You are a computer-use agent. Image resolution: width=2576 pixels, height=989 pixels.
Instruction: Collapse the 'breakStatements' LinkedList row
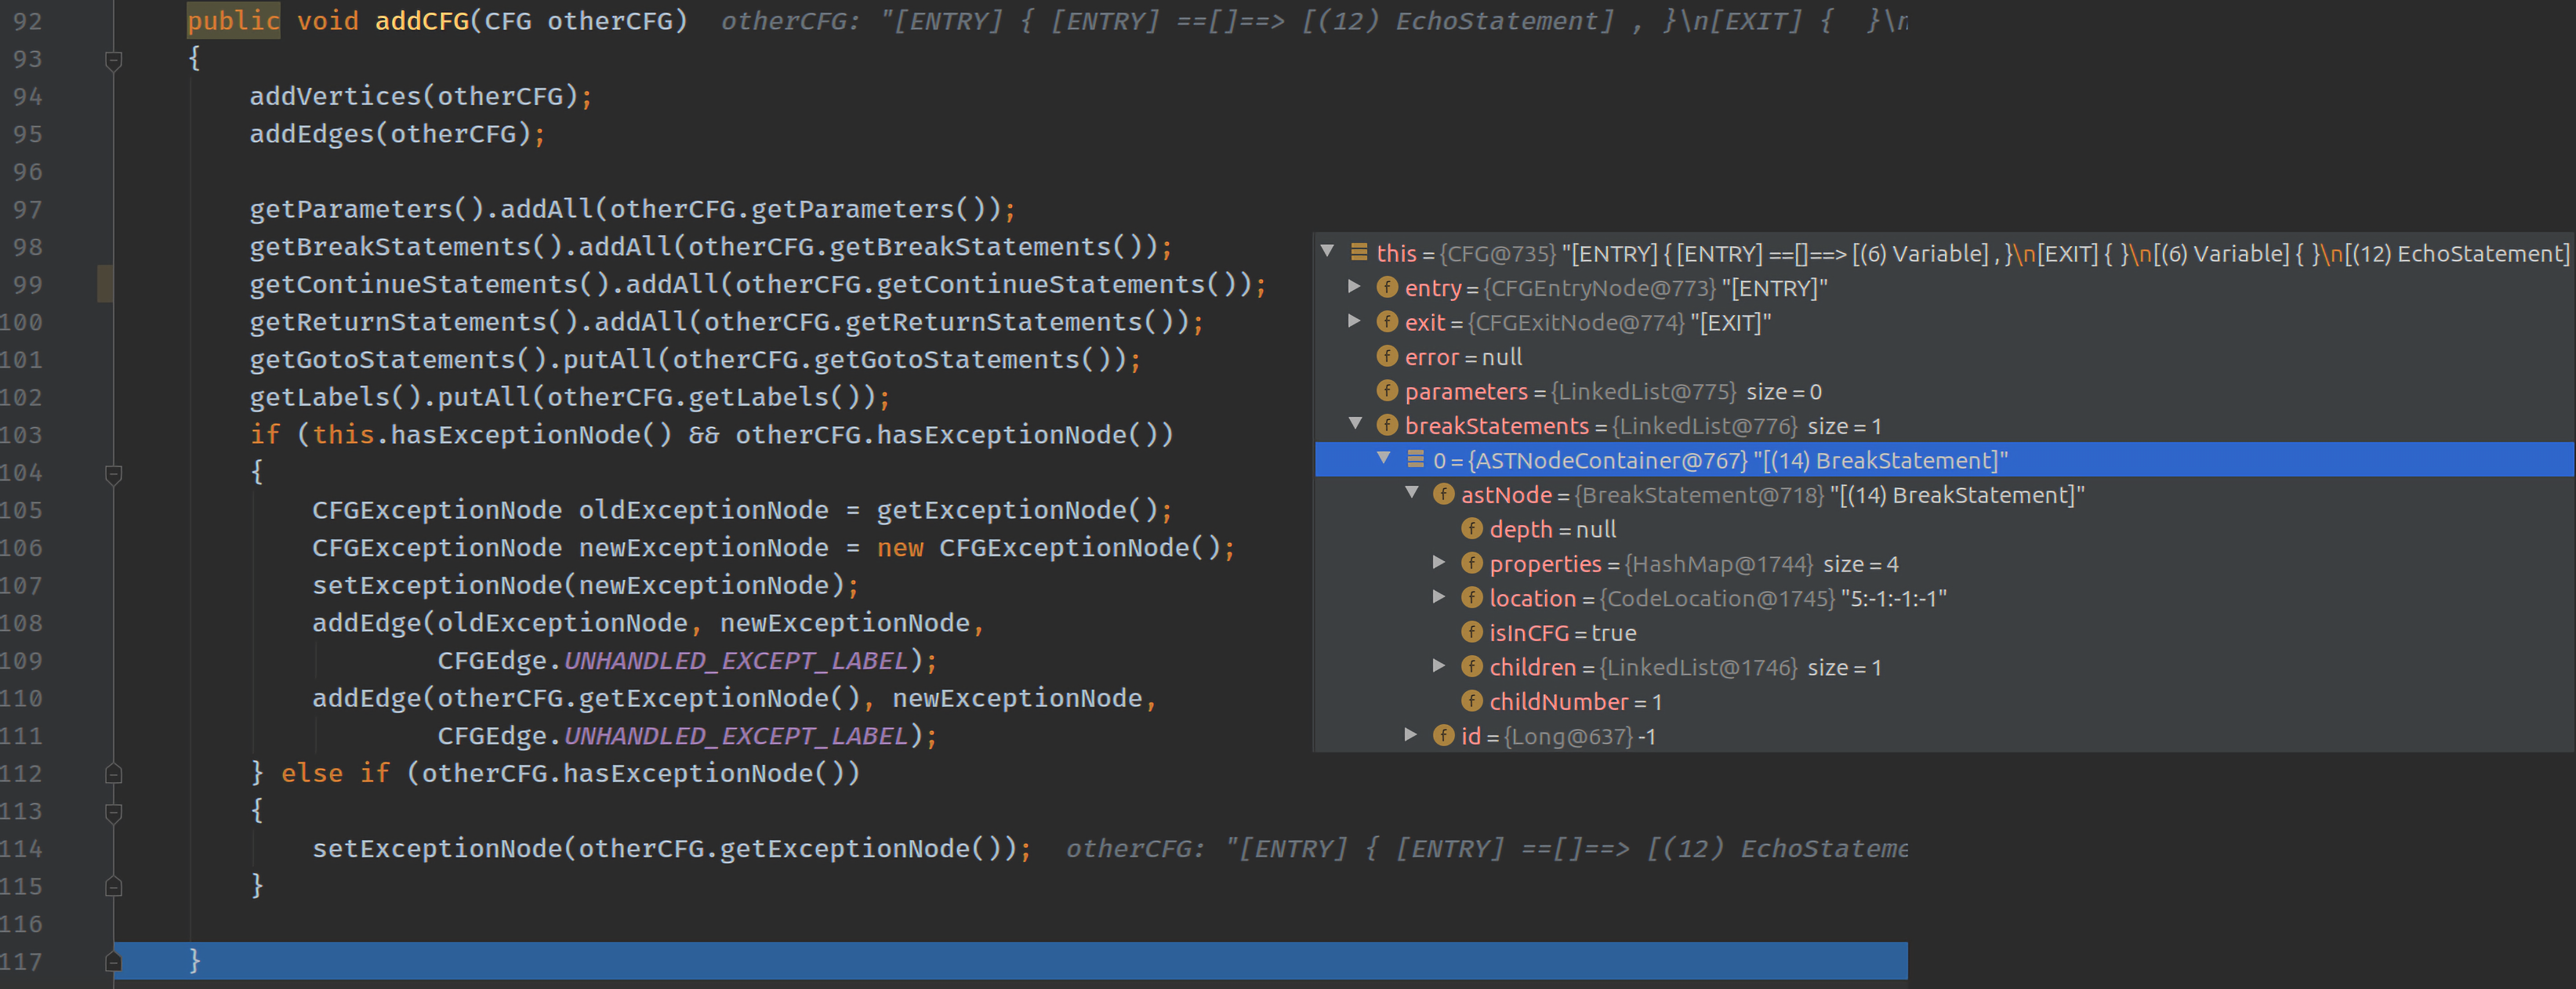(1356, 424)
